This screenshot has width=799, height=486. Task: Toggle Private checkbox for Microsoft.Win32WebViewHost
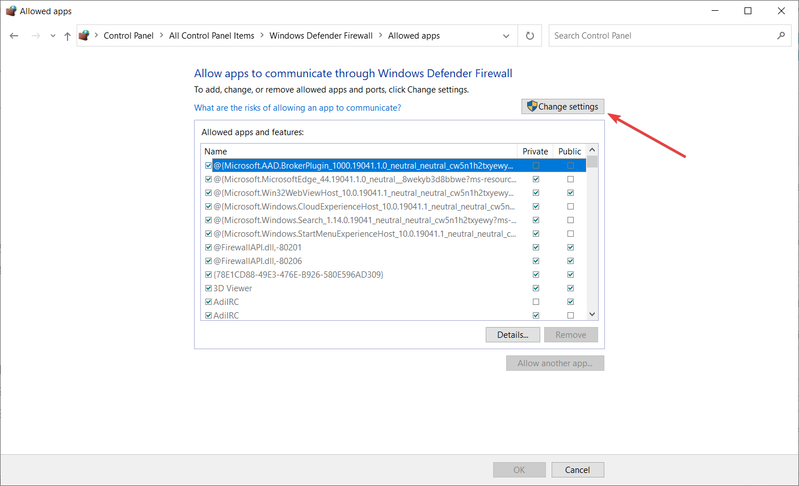[x=536, y=193]
